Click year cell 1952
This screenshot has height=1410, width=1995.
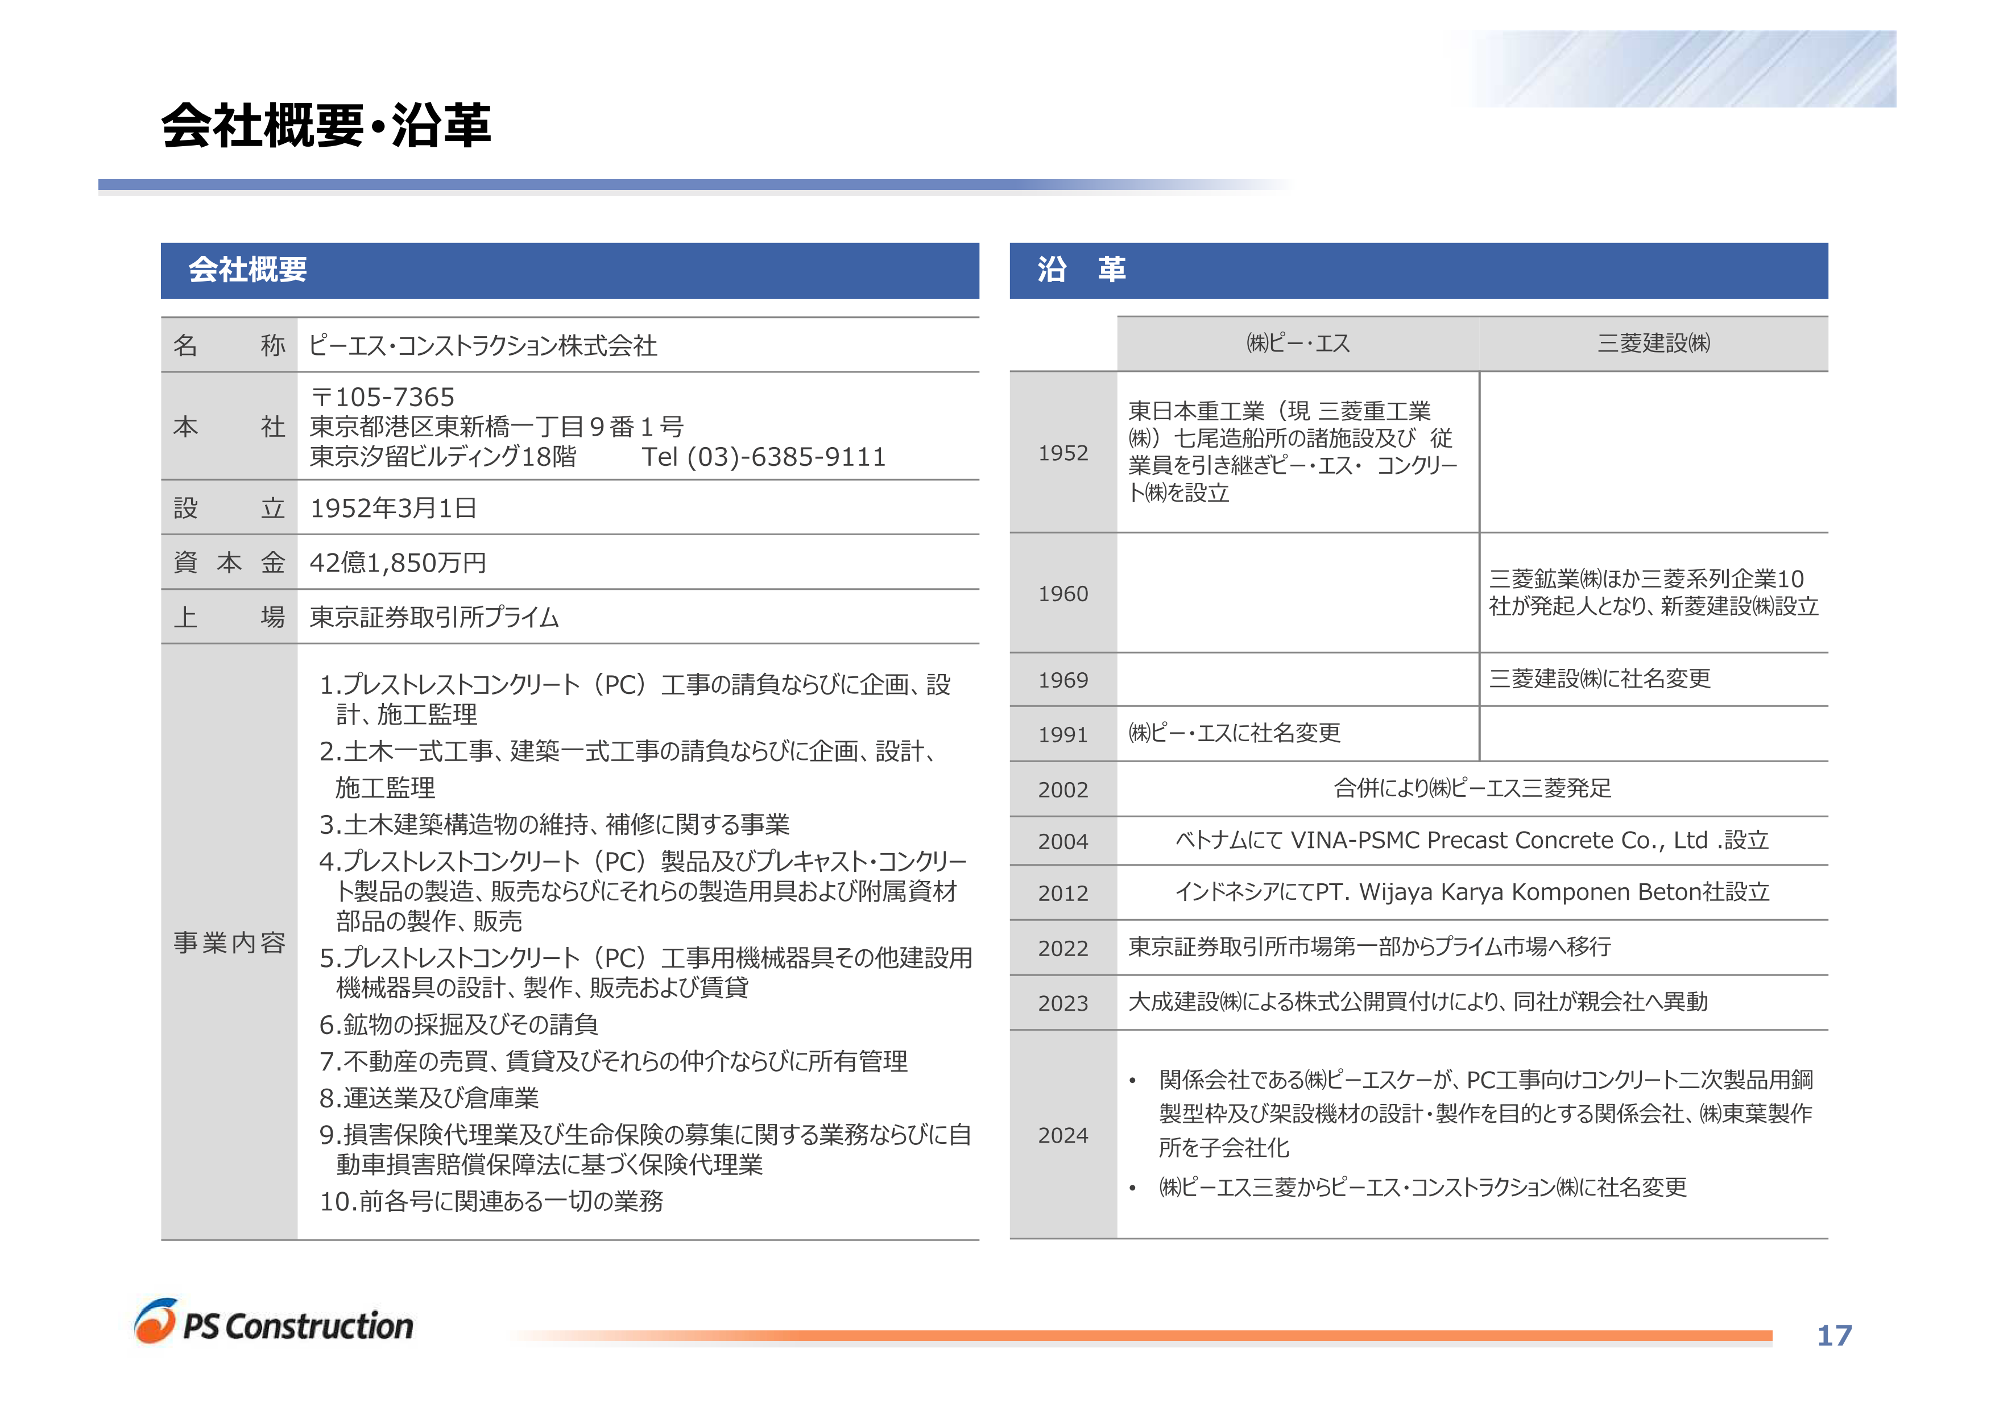pyautogui.click(x=1063, y=453)
